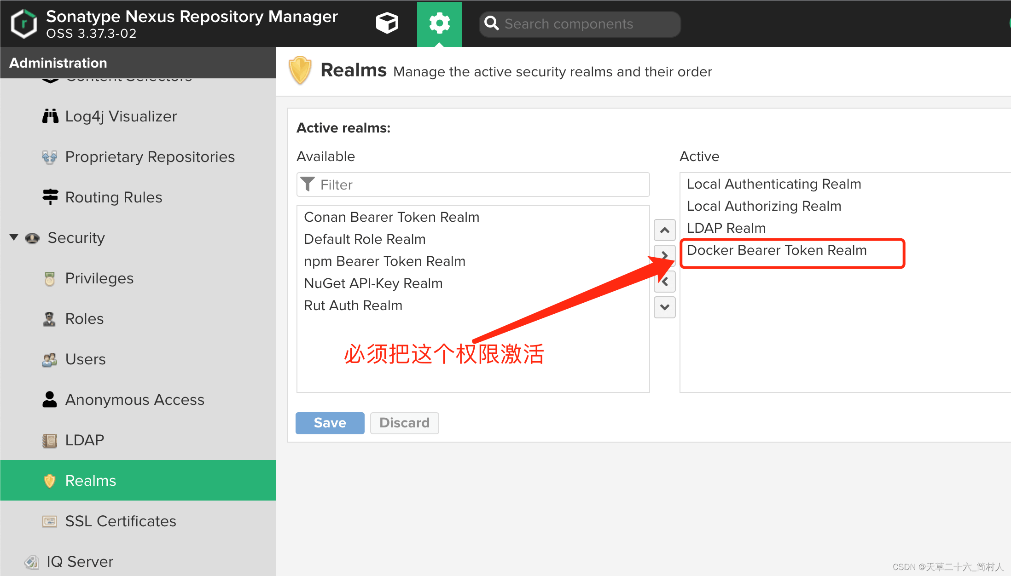
Task: Select Docker Bearer Token Realm
Action: coord(777,250)
